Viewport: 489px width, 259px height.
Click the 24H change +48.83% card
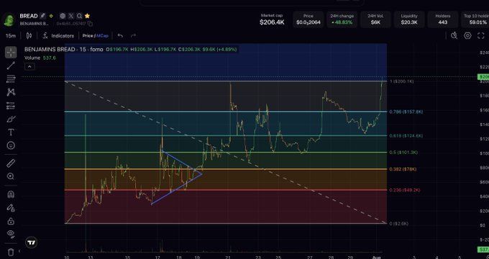pyautogui.click(x=342, y=19)
